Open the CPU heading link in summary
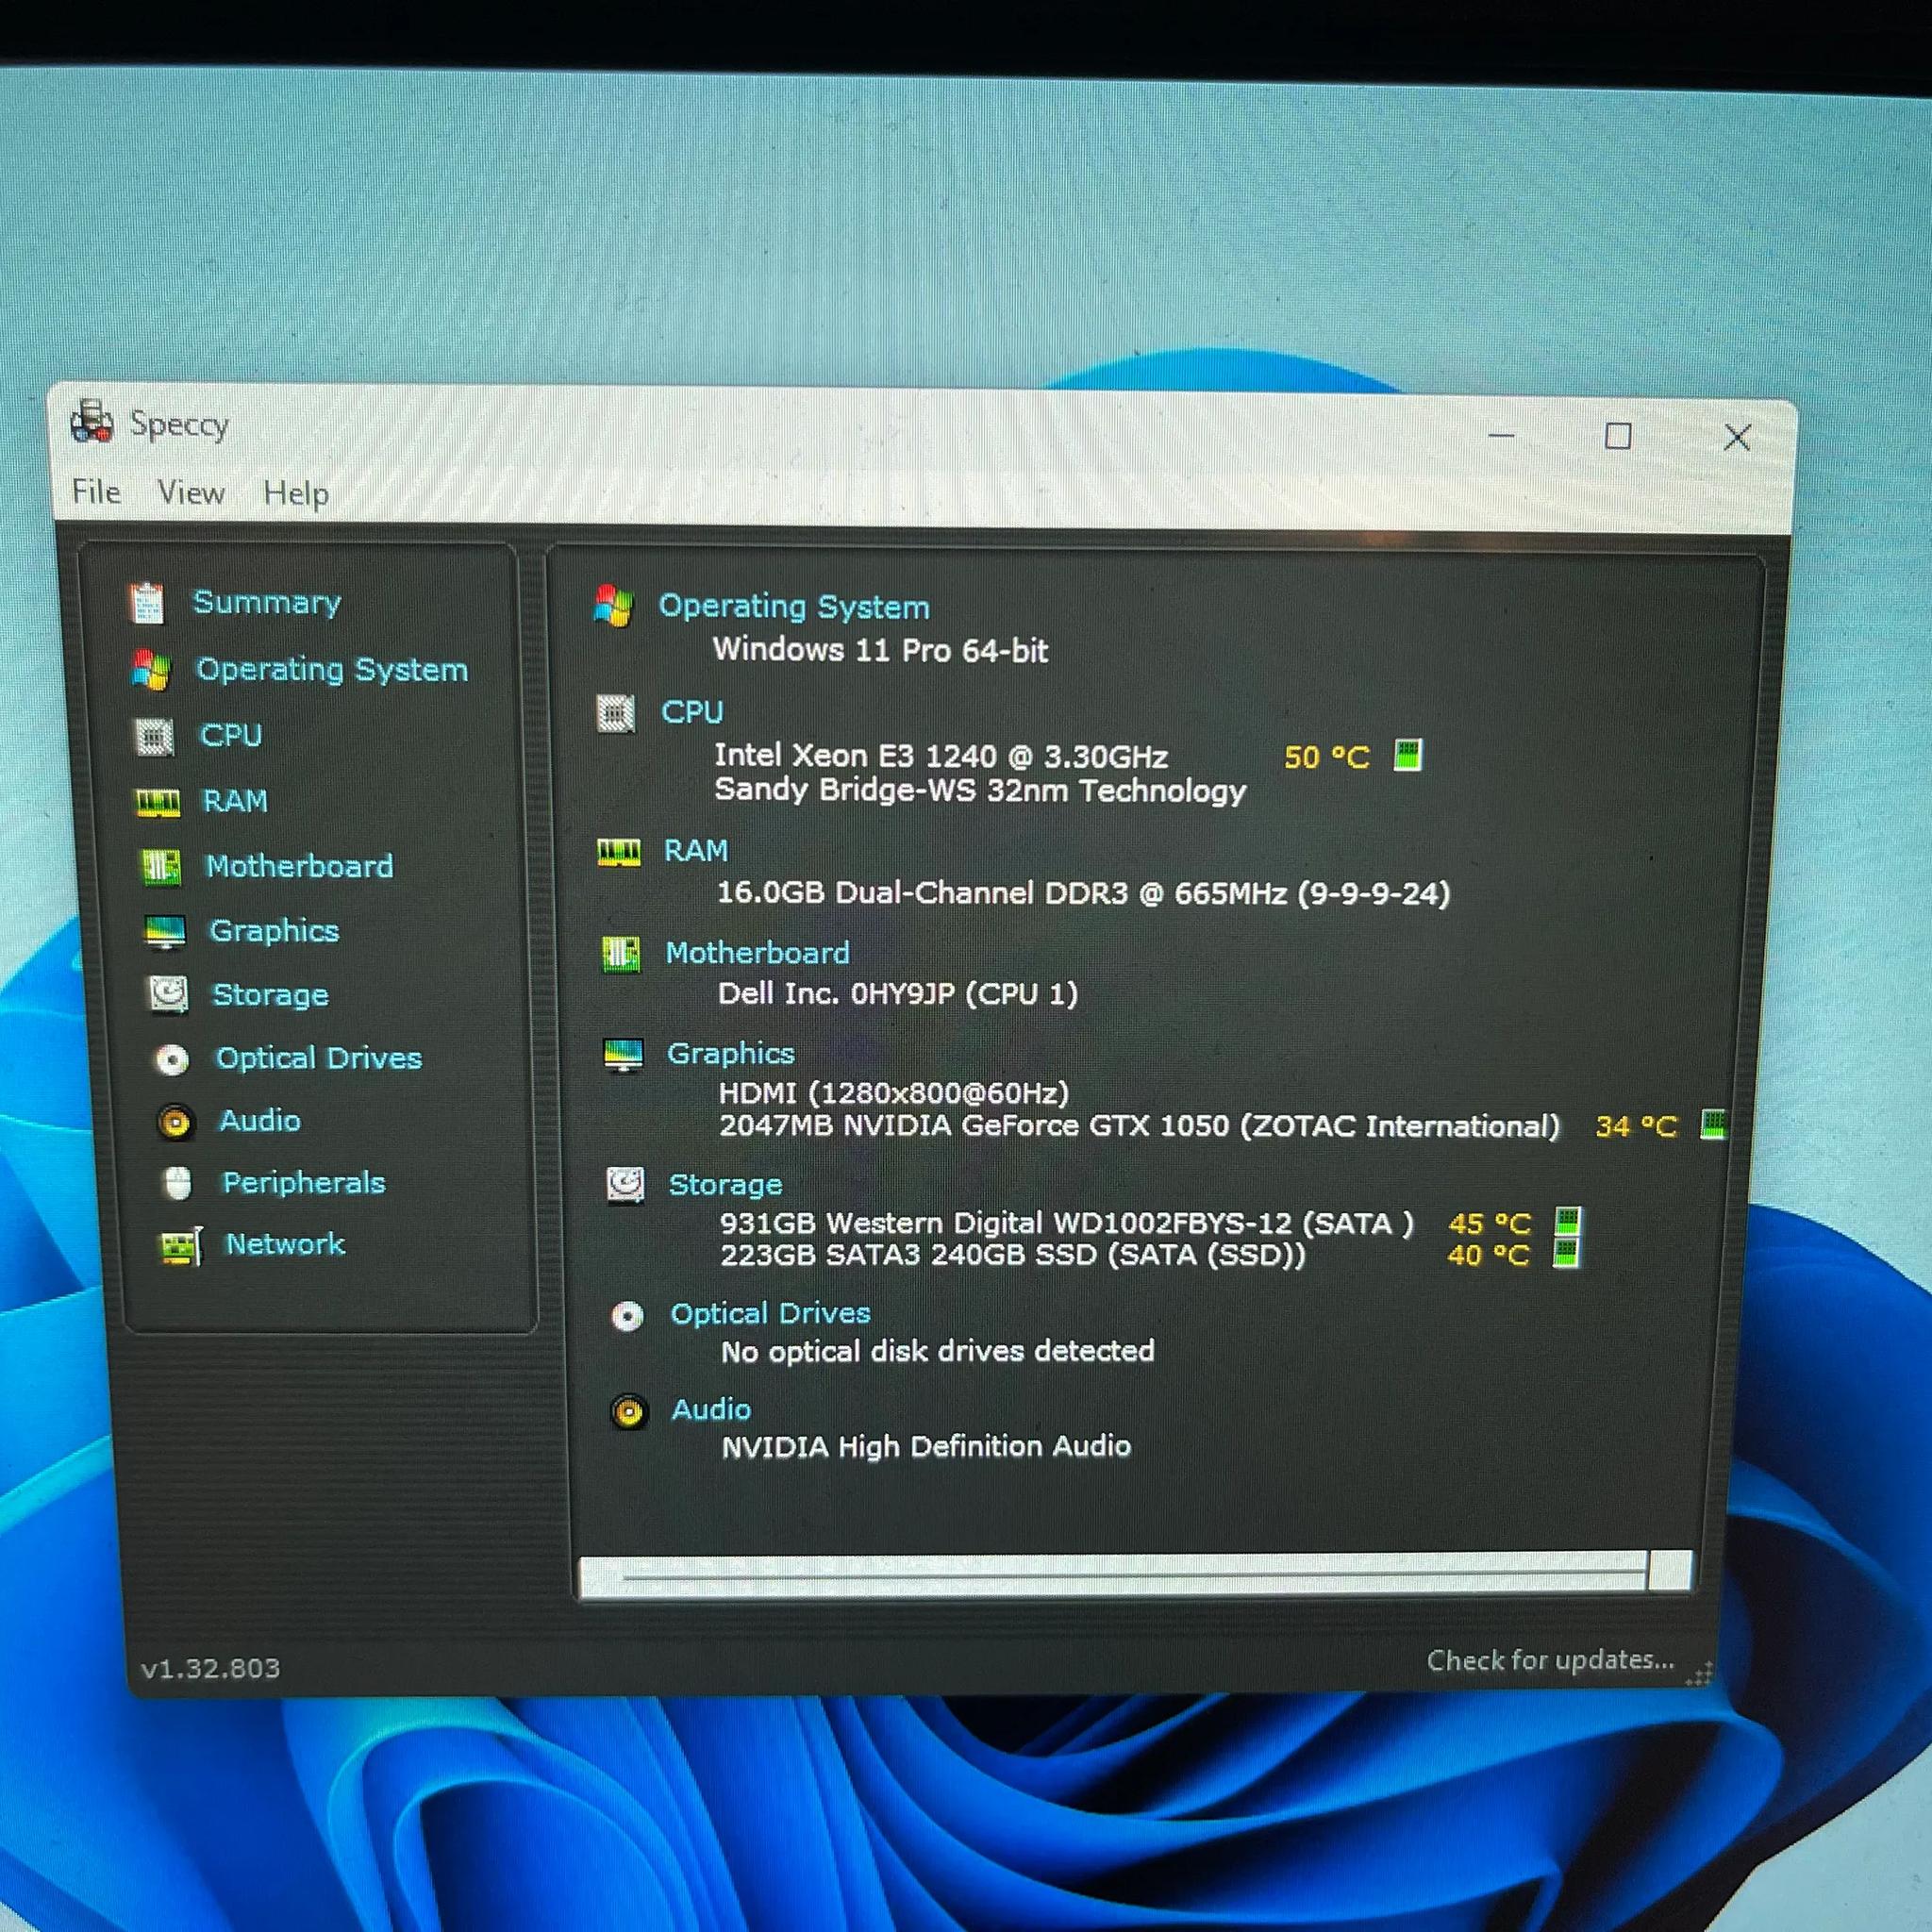1932x1932 pixels. (x=692, y=712)
